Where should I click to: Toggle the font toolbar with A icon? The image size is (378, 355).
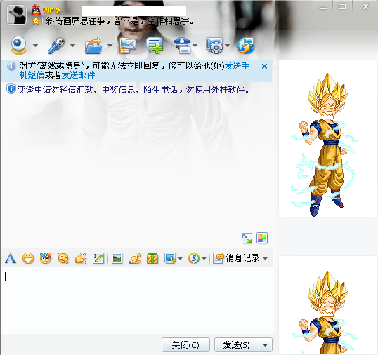11,259
